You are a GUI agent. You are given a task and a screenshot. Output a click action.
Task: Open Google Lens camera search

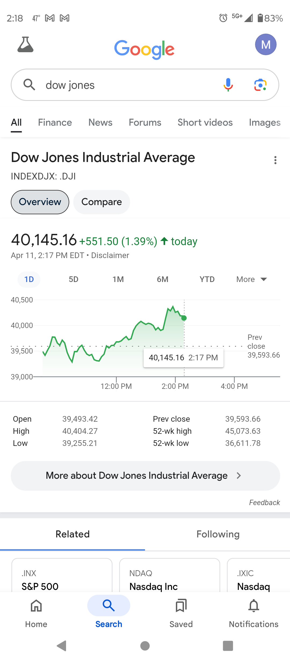point(260,85)
